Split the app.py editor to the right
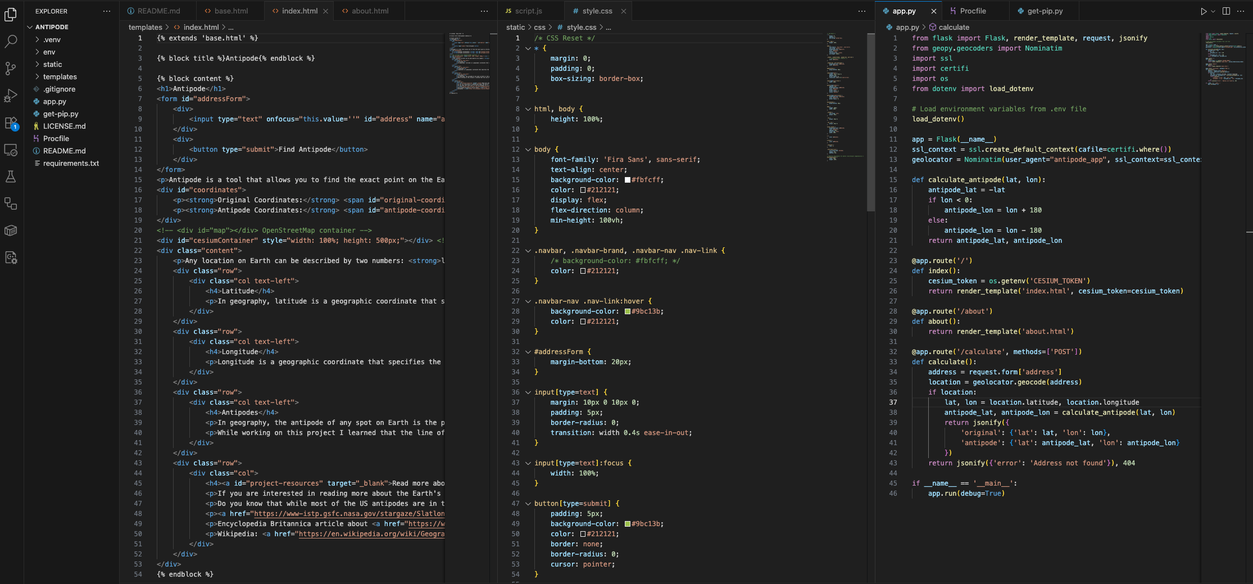 click(1226, 11)
